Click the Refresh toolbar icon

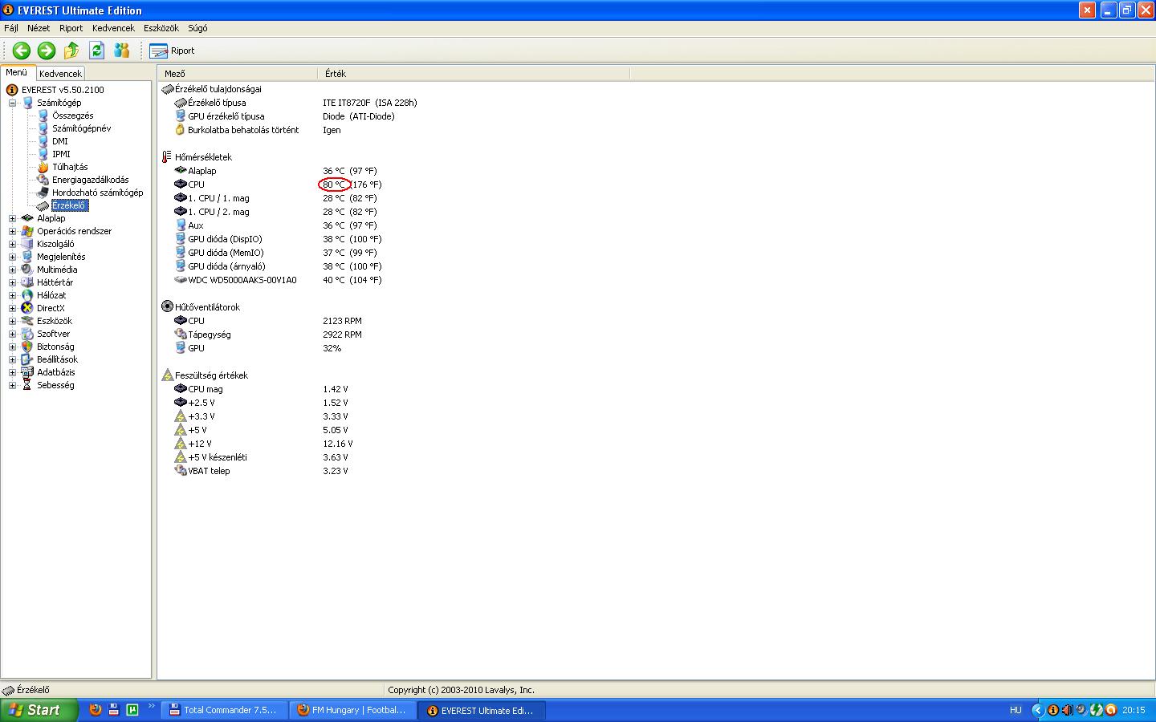(x=97, y=51)
